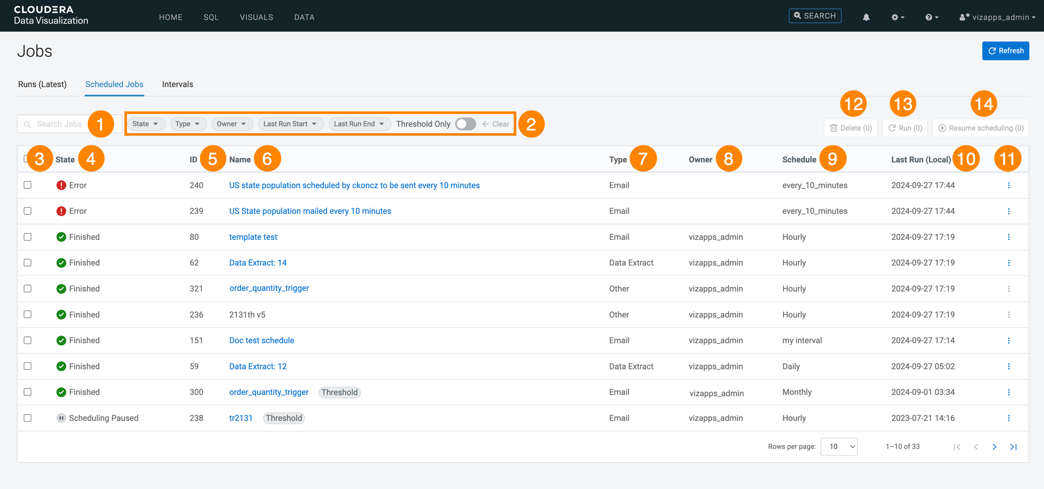The width and height of the screenshot is (1044, 489).
Task: Change the rows per page dropdown
Action: pyautogui.click(x=839, y=447)
